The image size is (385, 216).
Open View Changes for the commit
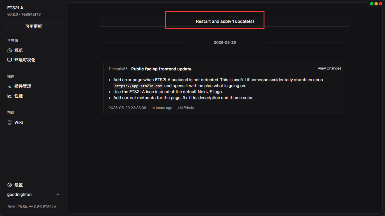pos(330,68)
